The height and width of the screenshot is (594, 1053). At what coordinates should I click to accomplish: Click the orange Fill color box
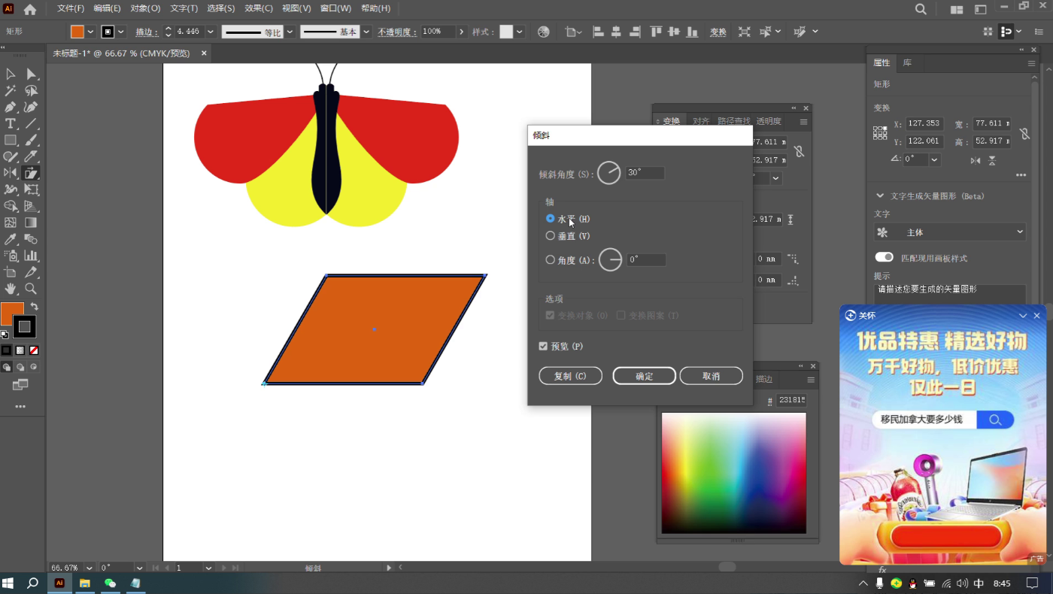pos(12,314)
